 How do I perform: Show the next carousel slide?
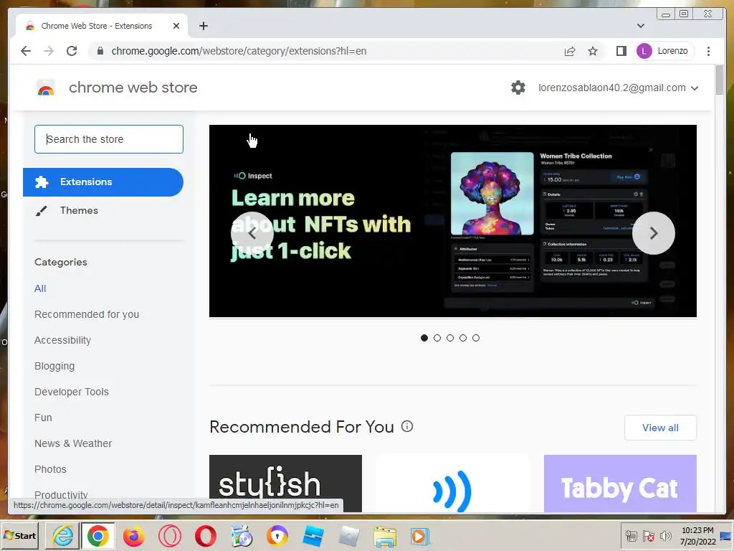point(654,233)
